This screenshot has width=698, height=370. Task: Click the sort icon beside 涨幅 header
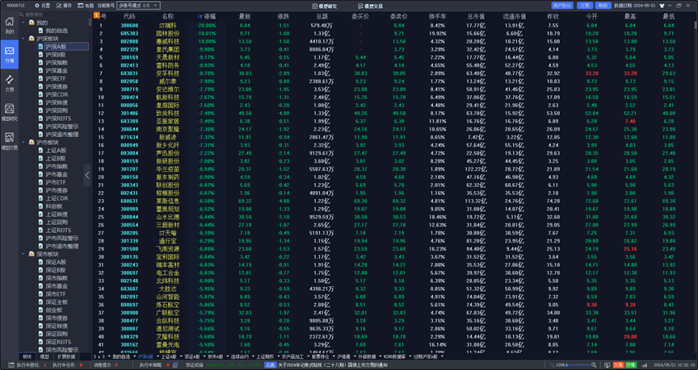tap(200, 16)
